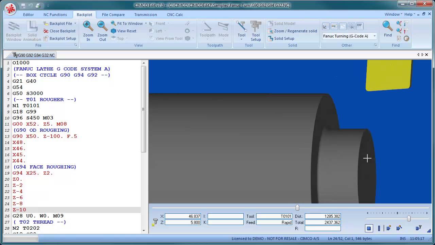This screenshot has height=245, width=435.
Task: Click the tool marker icon beside Z field
Action: [155, 222]
